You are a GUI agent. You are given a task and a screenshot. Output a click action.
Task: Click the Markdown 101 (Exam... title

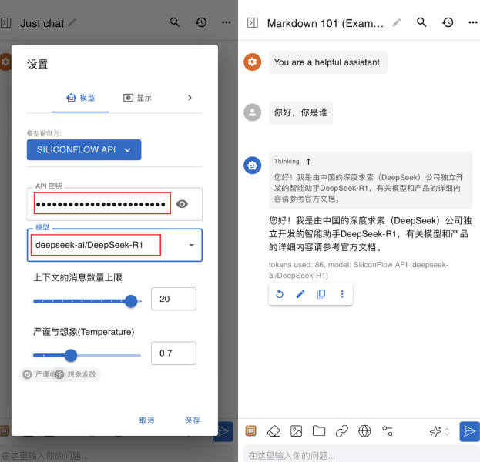click(325, 23)
